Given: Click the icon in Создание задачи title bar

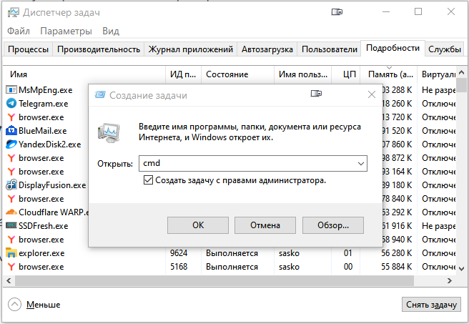Looking at the screenshot, I should click(x=100, y=95).
